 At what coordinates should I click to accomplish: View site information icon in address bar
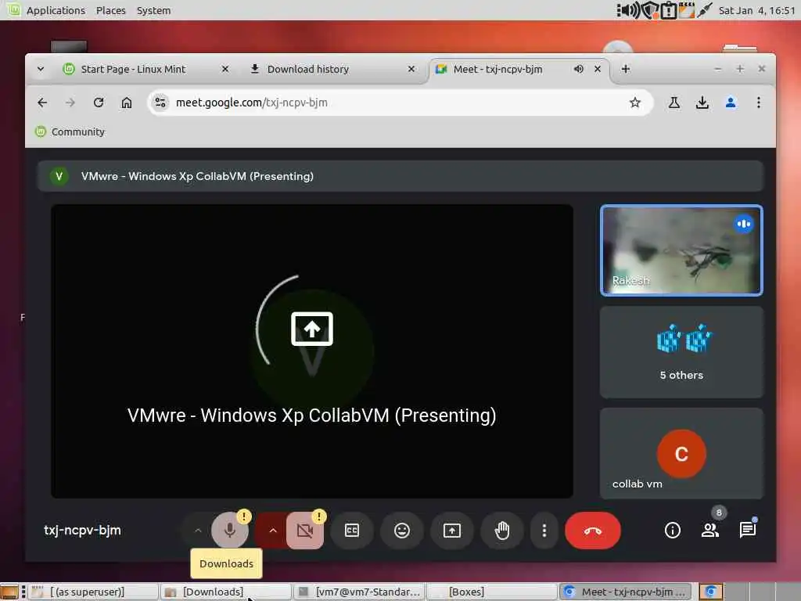click(x=160, y=103)
